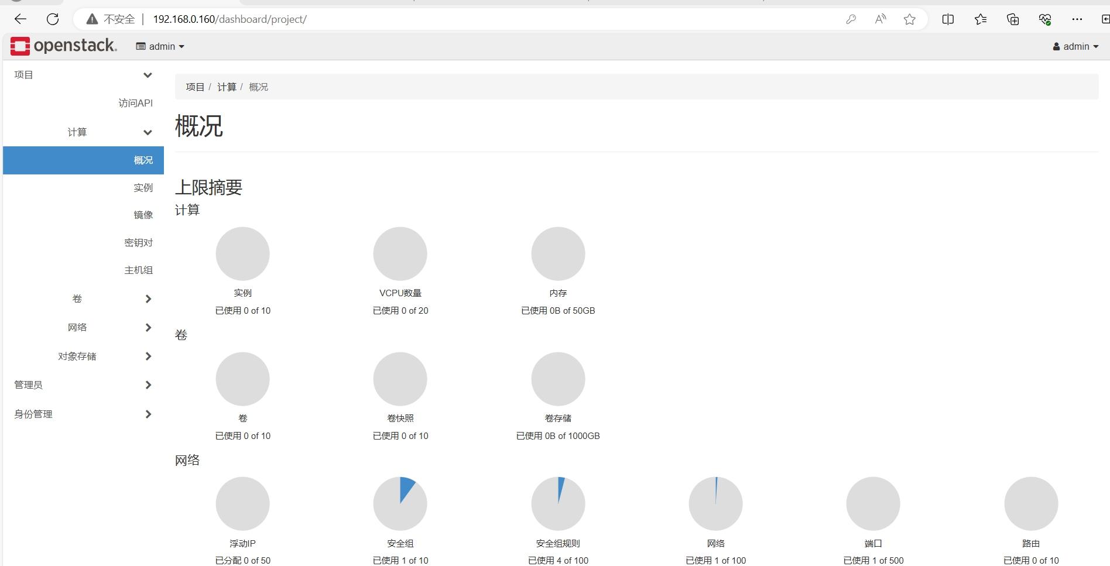This screenshot has width=1110, height=566.
Task: Click the 卷存储 usage pie chart
Action: click(x=558, y=379)
